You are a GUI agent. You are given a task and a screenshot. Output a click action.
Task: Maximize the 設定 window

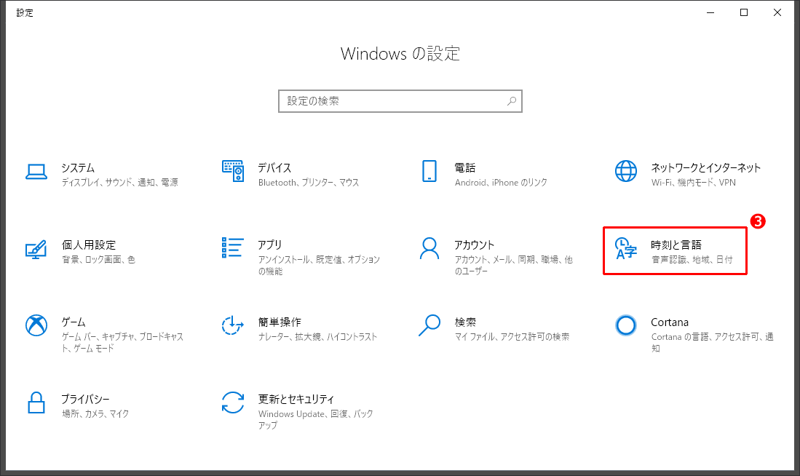(744, 13)
